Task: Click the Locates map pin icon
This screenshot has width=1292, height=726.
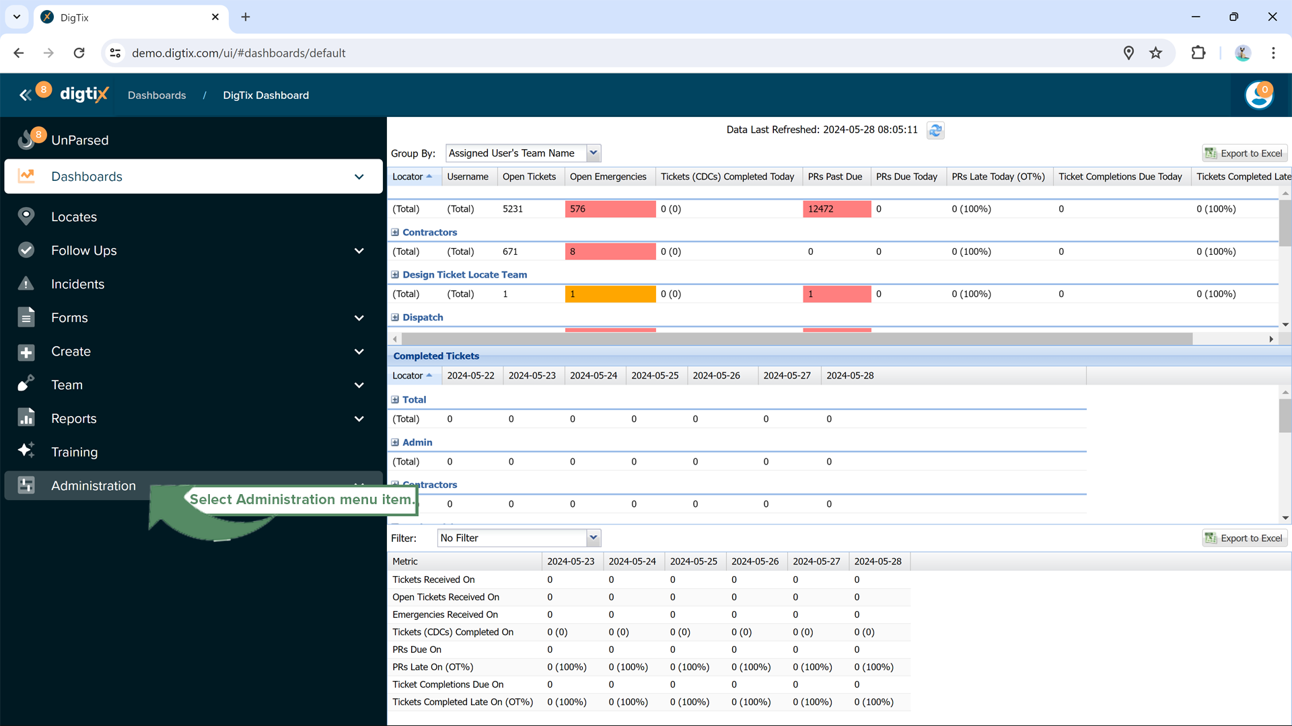Action: pos(26,216)
